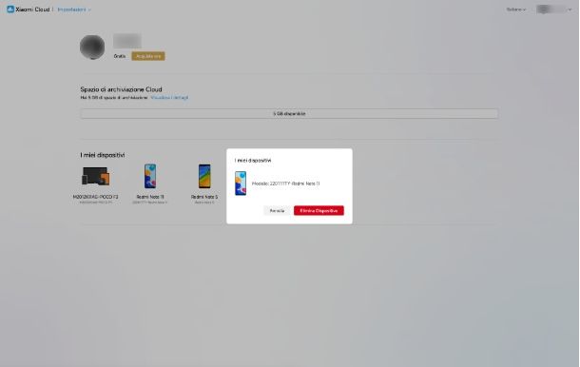Click the "Gratis" plan label
Screen dimensions: 580x367
[x=120, y=56]
